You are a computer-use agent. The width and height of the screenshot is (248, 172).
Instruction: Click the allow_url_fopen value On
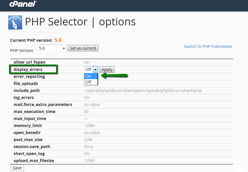coord(87,62)
